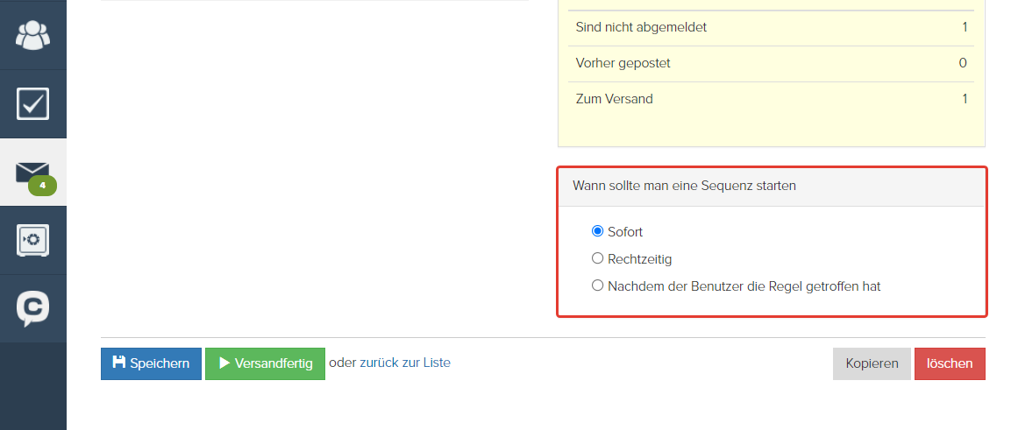Screen dimensions: 1011x430
Task: Click the Kopieren button
Action: click(x=872, y=363)
